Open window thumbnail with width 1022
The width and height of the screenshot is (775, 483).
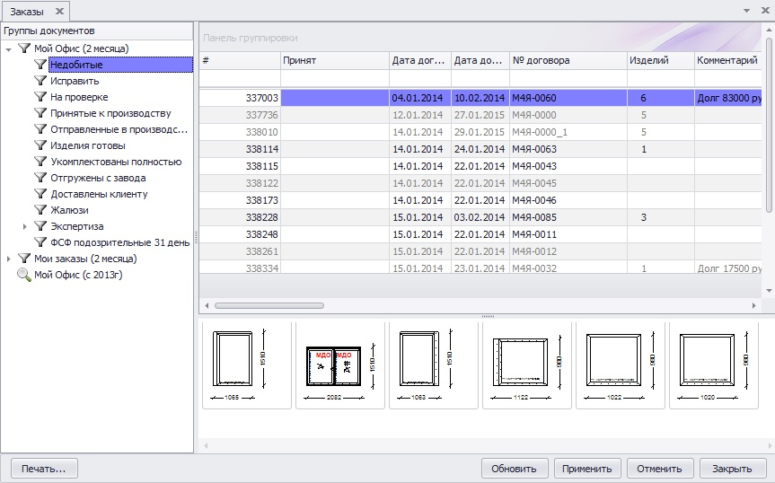tap(621, 365)
